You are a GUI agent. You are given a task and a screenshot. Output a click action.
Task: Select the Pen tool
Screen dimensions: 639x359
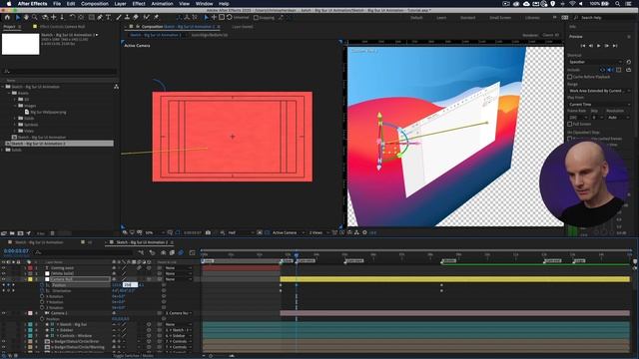coord(100,18)
